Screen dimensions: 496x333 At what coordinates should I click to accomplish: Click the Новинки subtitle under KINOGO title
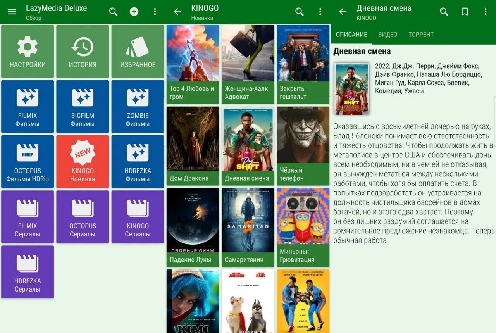point(202,18)
